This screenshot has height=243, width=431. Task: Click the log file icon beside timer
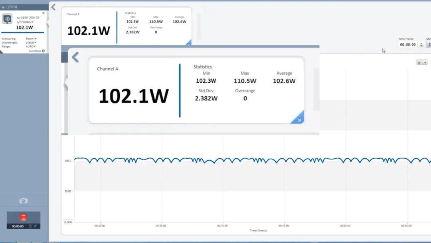tap(30, 226)
